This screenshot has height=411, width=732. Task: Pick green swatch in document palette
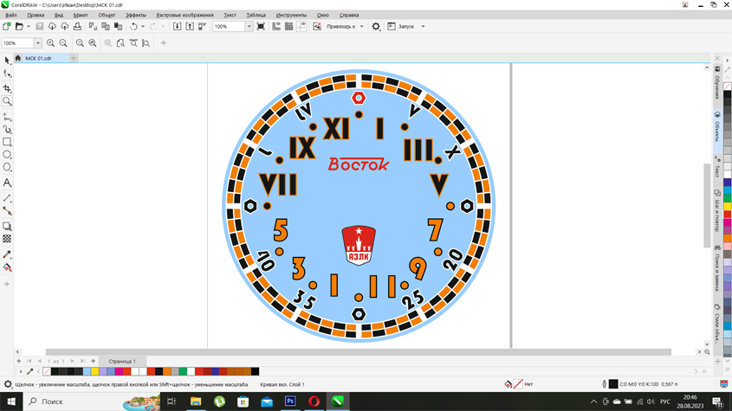(x=183, y=371)
